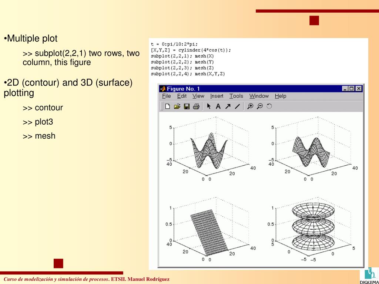Screen dimensions: 379x284
Task: Activate the Zoom In magnifier
Action: click(250, 106)
